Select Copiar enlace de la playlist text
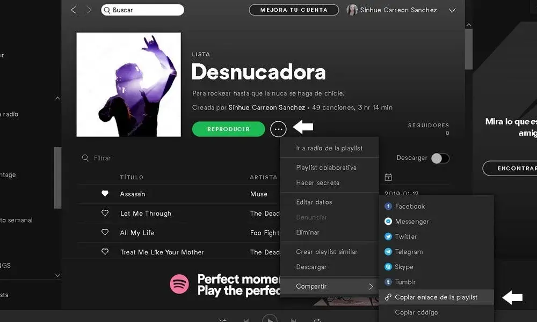This screenshot has height=322, width=537. [x=436, y=297]
